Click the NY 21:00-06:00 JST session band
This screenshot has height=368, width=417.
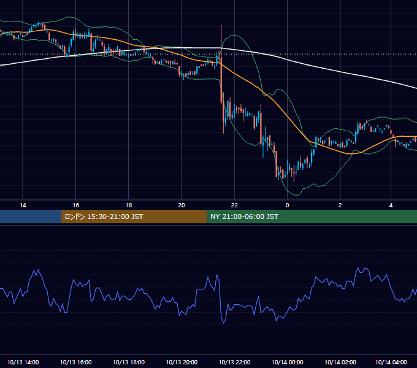[312, 217]
